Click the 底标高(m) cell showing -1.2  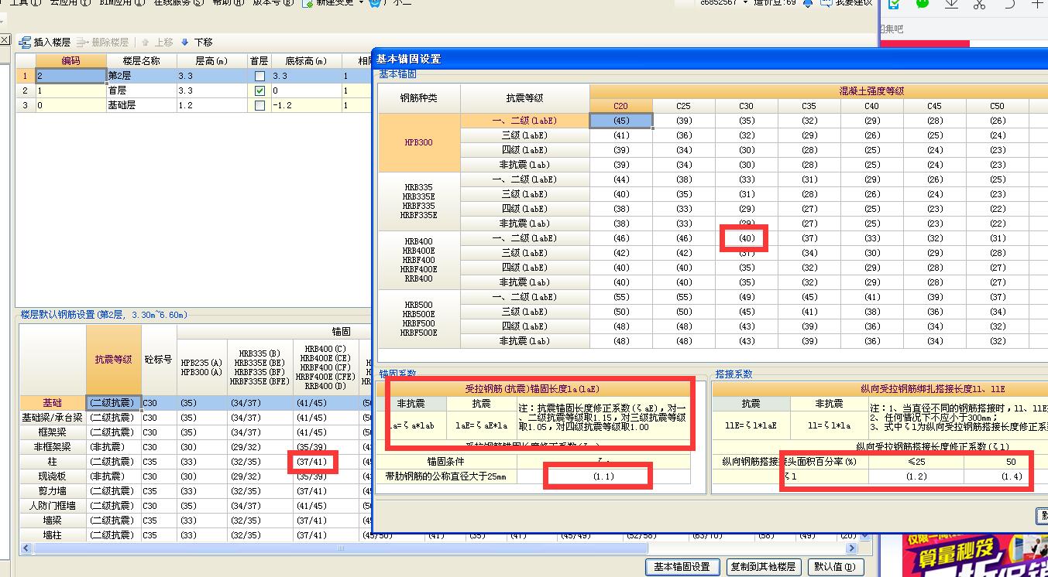click(305, 105)
